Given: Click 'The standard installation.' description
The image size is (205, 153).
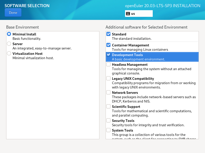Looking at the screenshot, I should pyautogui.click(x=132, y=39).
